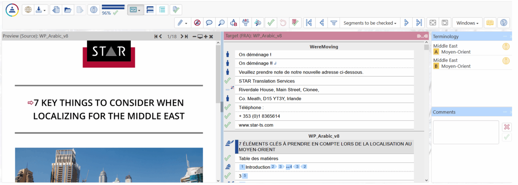The width and height of the screenshot is (518, 185).
Task: Click the ABC spellcheck funnel icon
Action: 246,23
